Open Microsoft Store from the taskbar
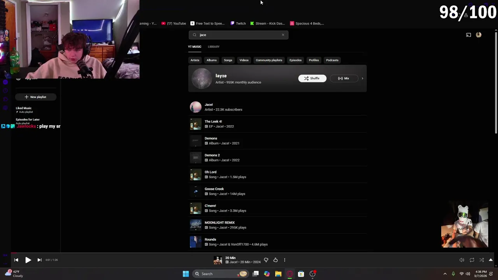Viewport: 498px width, 280px height. tap(301, 274)
